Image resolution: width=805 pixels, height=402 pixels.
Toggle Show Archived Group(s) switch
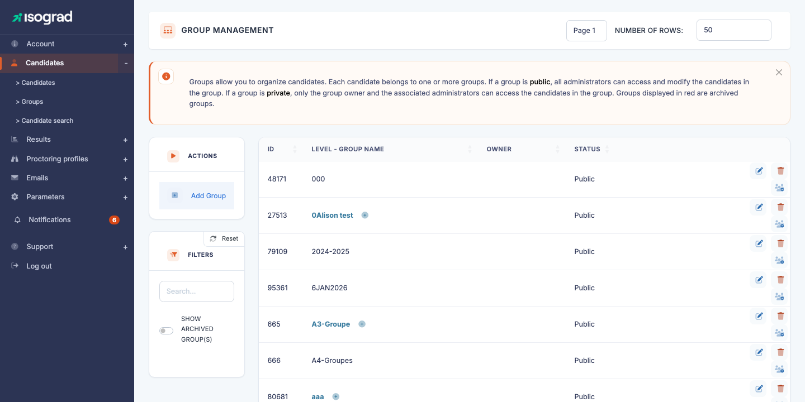click(x=166, y=331)
